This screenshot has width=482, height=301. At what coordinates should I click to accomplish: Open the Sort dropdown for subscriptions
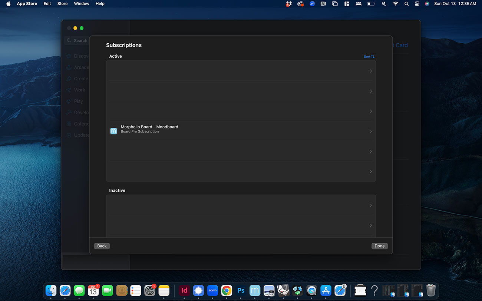(x=369, y=57)
